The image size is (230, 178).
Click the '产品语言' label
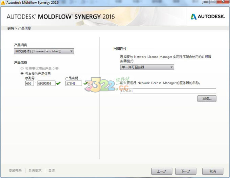click(x=21, y=45)
